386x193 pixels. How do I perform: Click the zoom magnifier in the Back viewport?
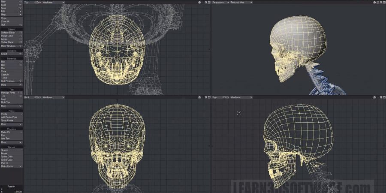tap(206, 97)
